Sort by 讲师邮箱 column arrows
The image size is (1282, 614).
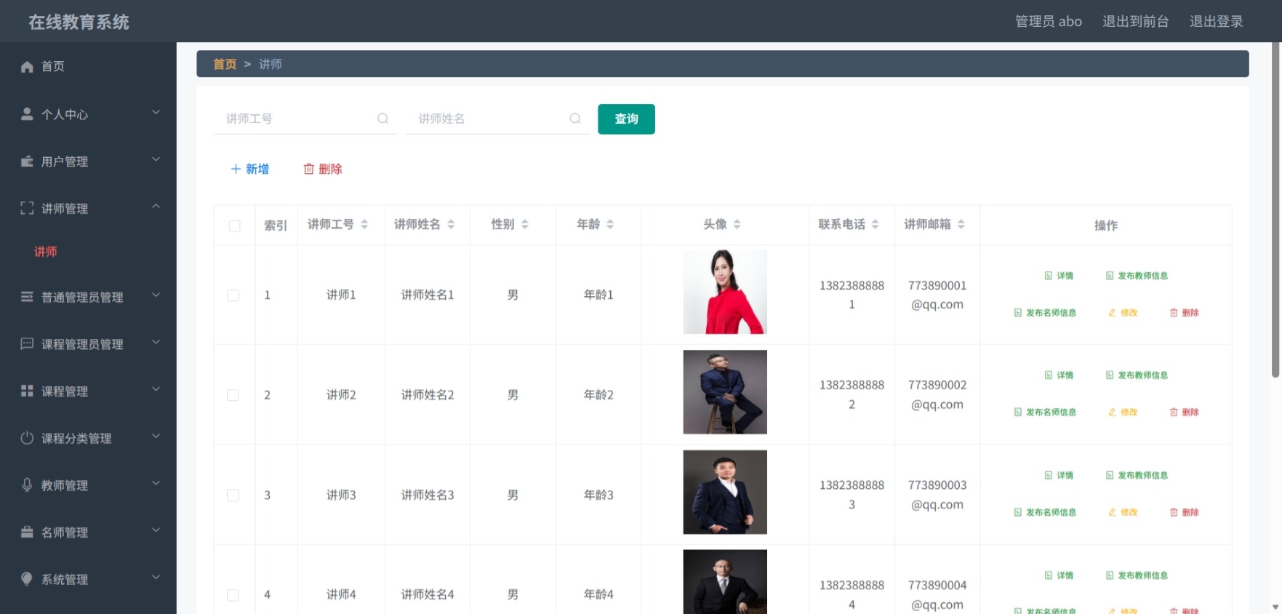click(x=961, y=224)
